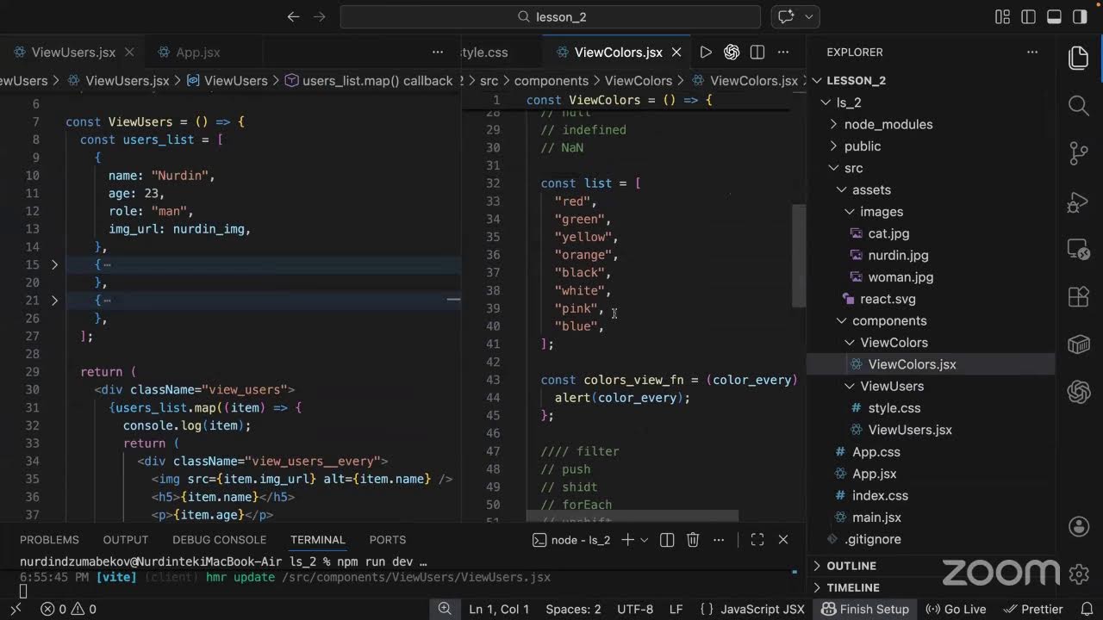Go forward with the title bar arrow
Image resolution: width=1103 pixels, height=620 pixels.
point(320,16)
